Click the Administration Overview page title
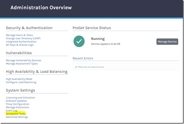 [x=41, y=7]
